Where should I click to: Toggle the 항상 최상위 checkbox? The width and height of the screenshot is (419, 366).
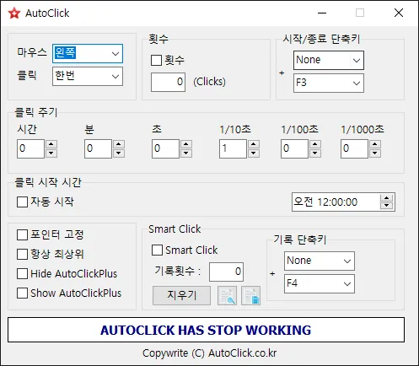22,254
